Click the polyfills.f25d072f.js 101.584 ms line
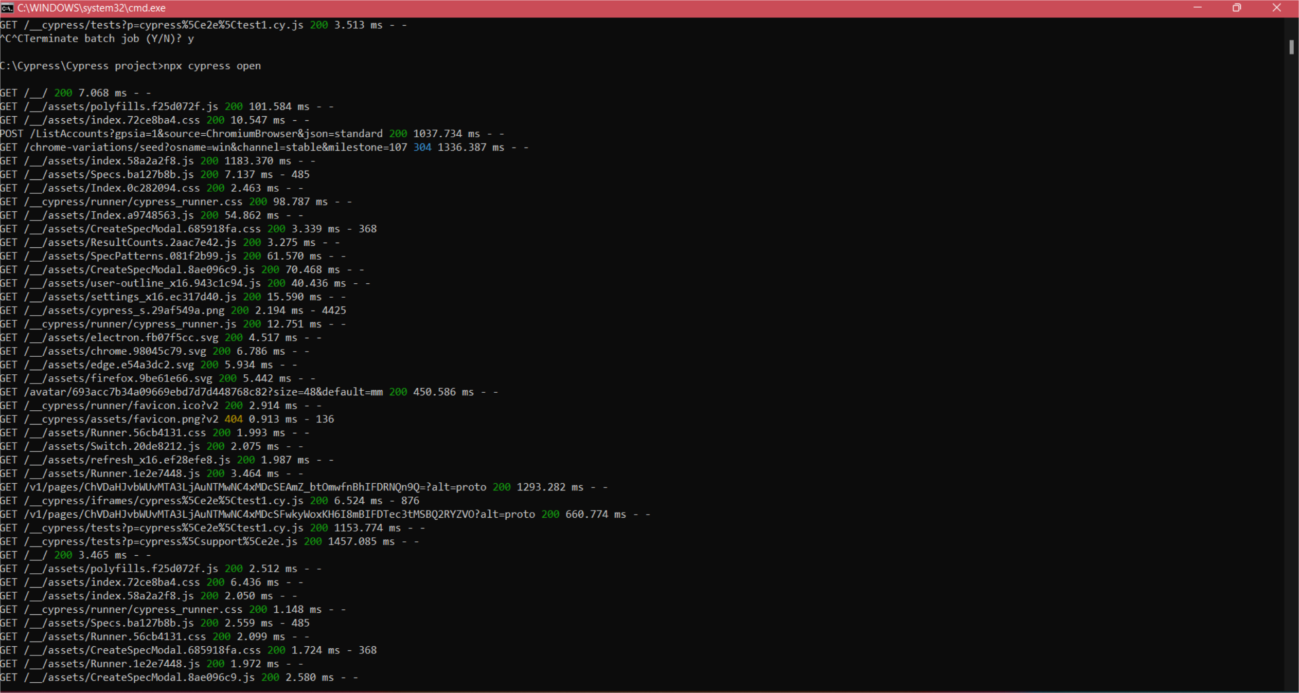 (x=167, y=106)
